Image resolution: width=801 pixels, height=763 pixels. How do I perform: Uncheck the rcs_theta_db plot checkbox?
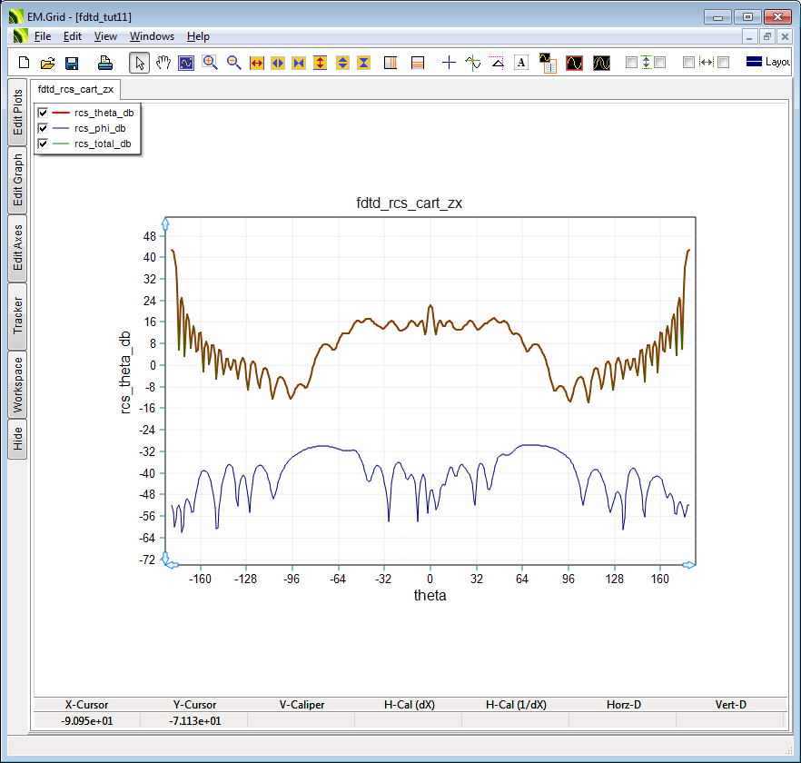tap(43, 113)
